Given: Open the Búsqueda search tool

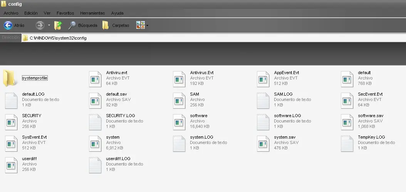Looking at the screenshot, I should pyautogui.click(x=82, y=25).
